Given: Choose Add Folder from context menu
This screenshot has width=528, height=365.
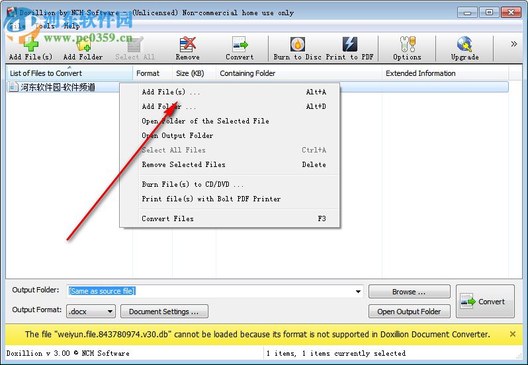Looking at the screenshot, I should [x=230, y=106].
